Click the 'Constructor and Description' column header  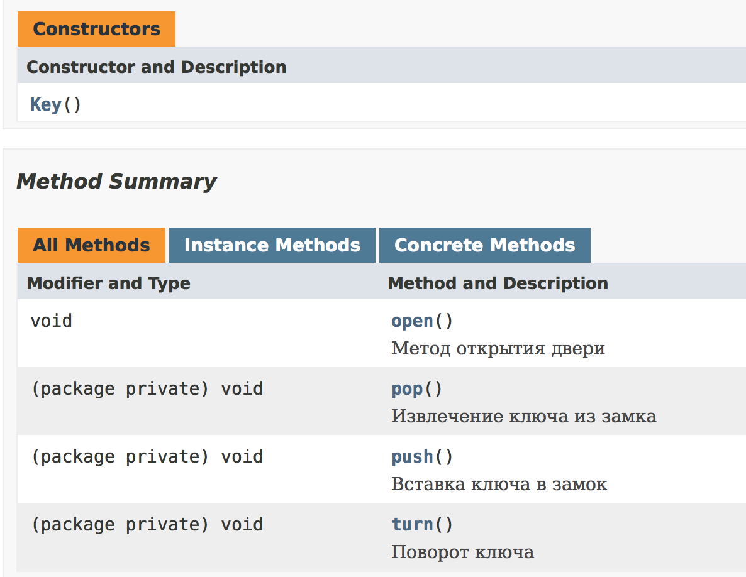point(157,67)
